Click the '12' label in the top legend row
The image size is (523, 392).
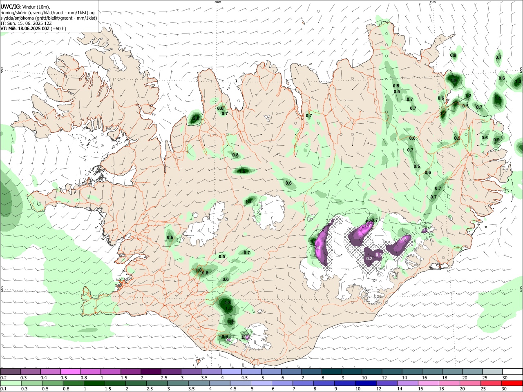[384, 378]
